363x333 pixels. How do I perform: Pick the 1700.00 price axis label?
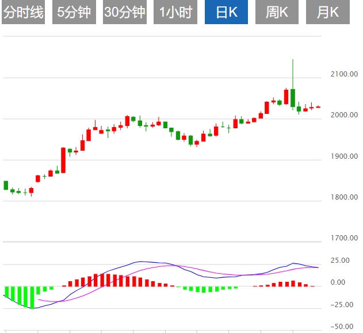click(x=344, y=238)
